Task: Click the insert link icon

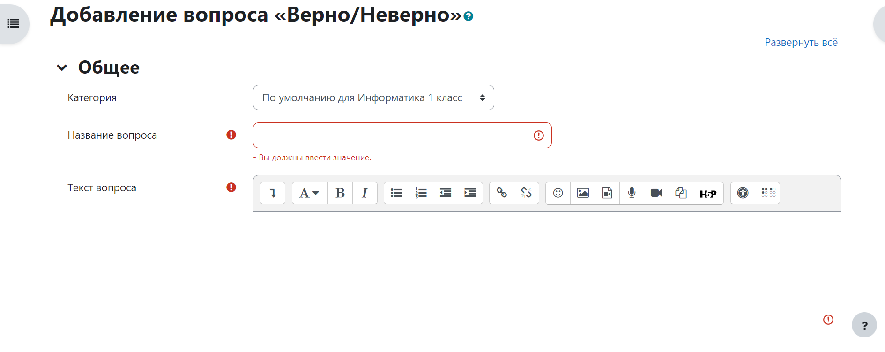Action: pyautogui.click(x=502, y=193)
